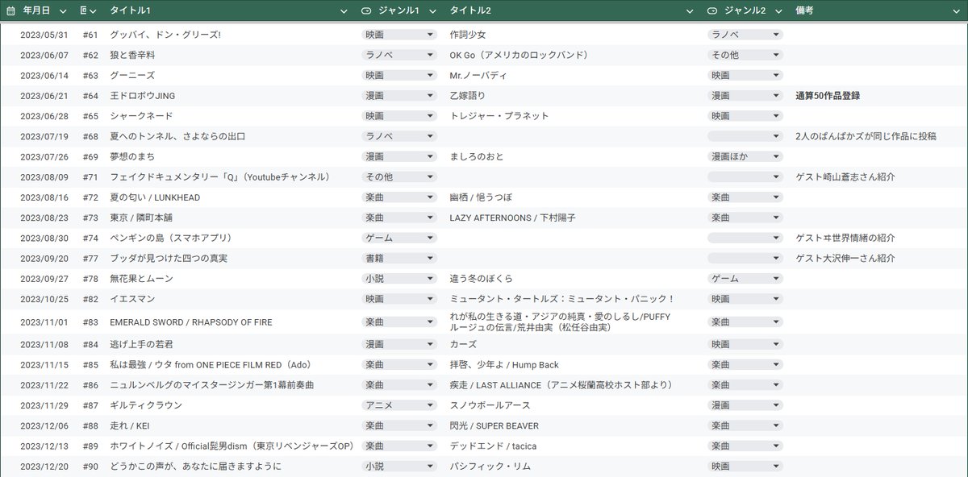Open ジャンル1 映画 chip in row #61

398,35
